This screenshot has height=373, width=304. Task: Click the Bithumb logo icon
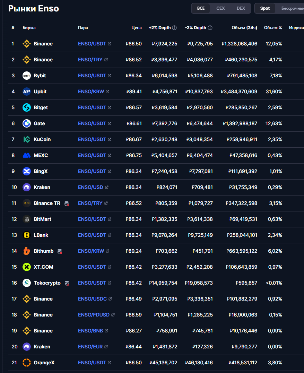click(x=27, y=251)
